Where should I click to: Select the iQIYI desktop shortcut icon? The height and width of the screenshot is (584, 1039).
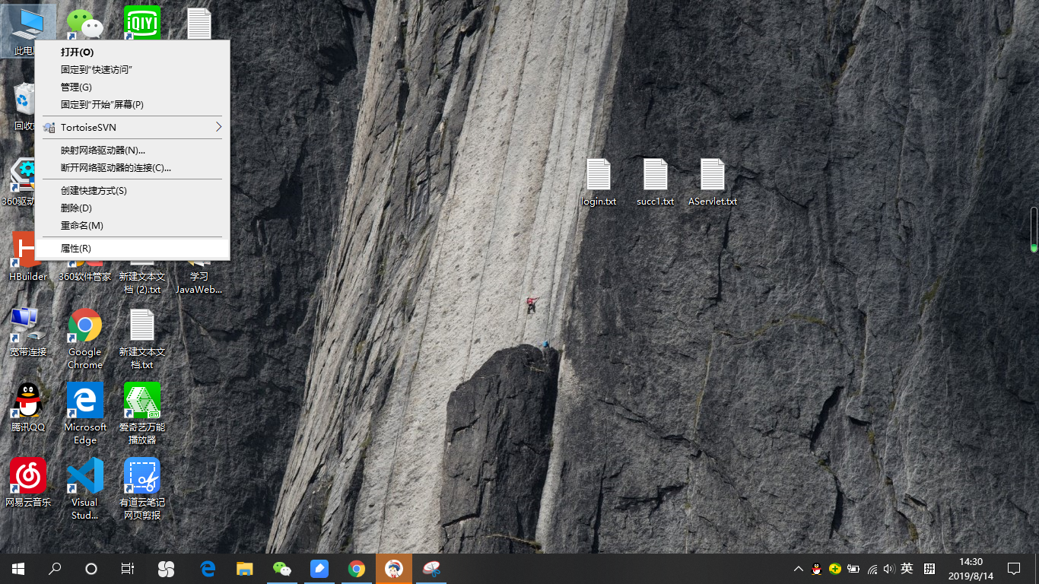click(x=142, y=24)
